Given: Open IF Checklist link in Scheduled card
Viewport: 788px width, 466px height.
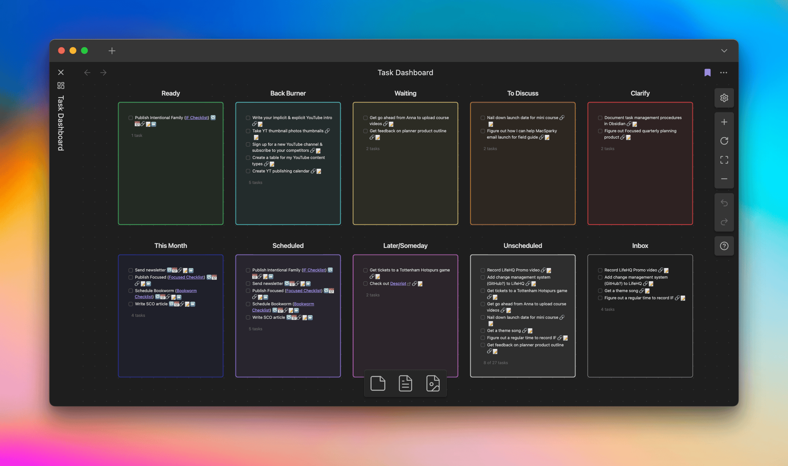Looking at the screenshot, I should 314,270.
